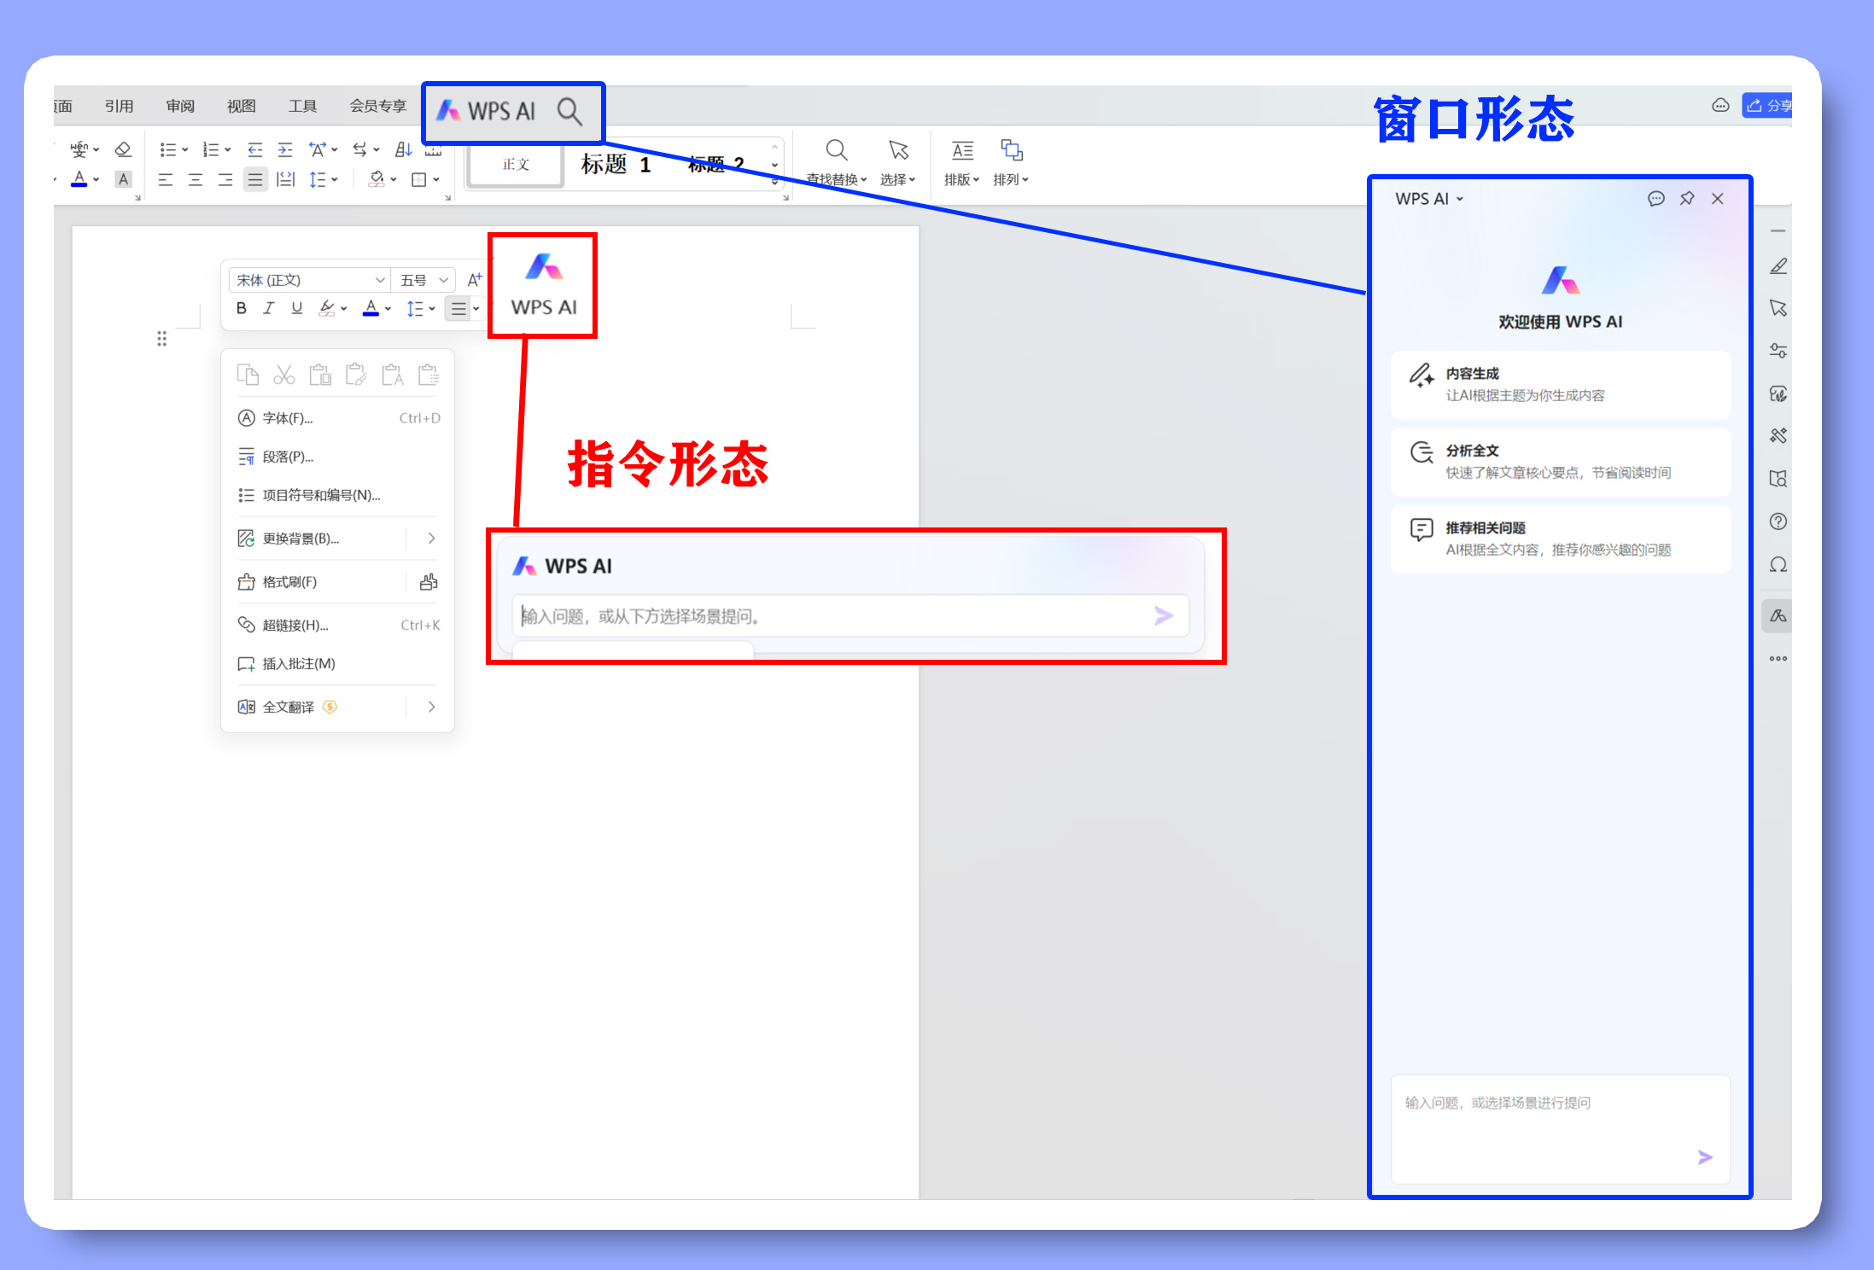Click AI panel question input box

1560,1128
